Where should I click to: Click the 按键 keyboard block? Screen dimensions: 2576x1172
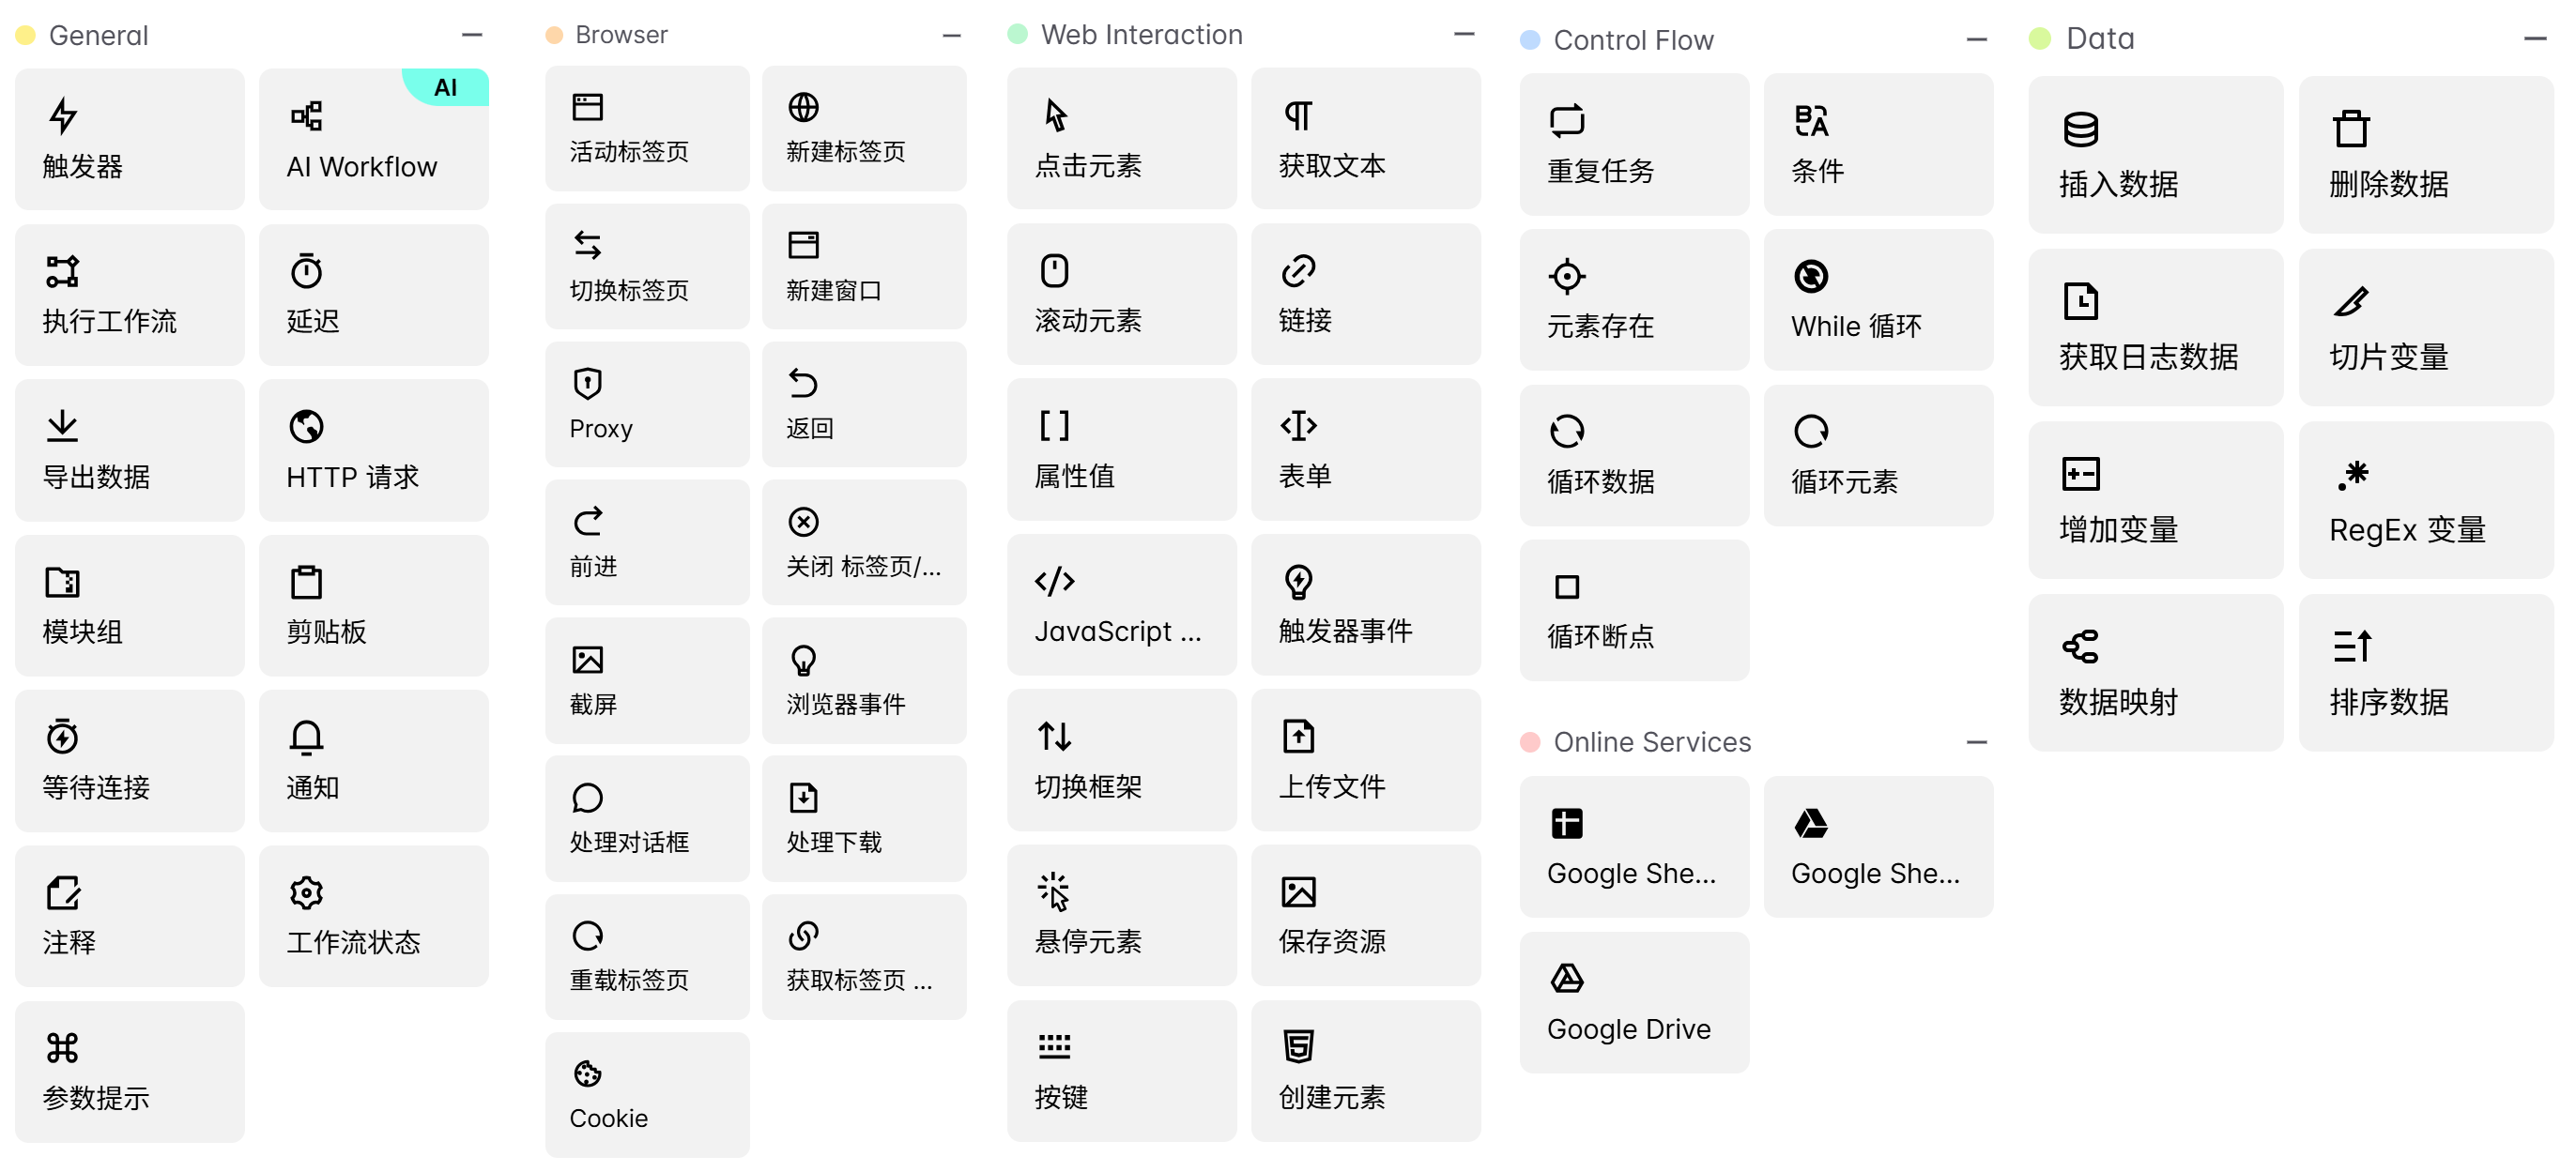coord(1121,1071)
